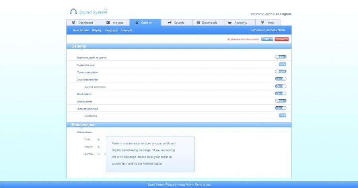The height and width of the screenshot is (188, 358).
Task: Click the Albums tab picture icon
Action: point(108,23)
